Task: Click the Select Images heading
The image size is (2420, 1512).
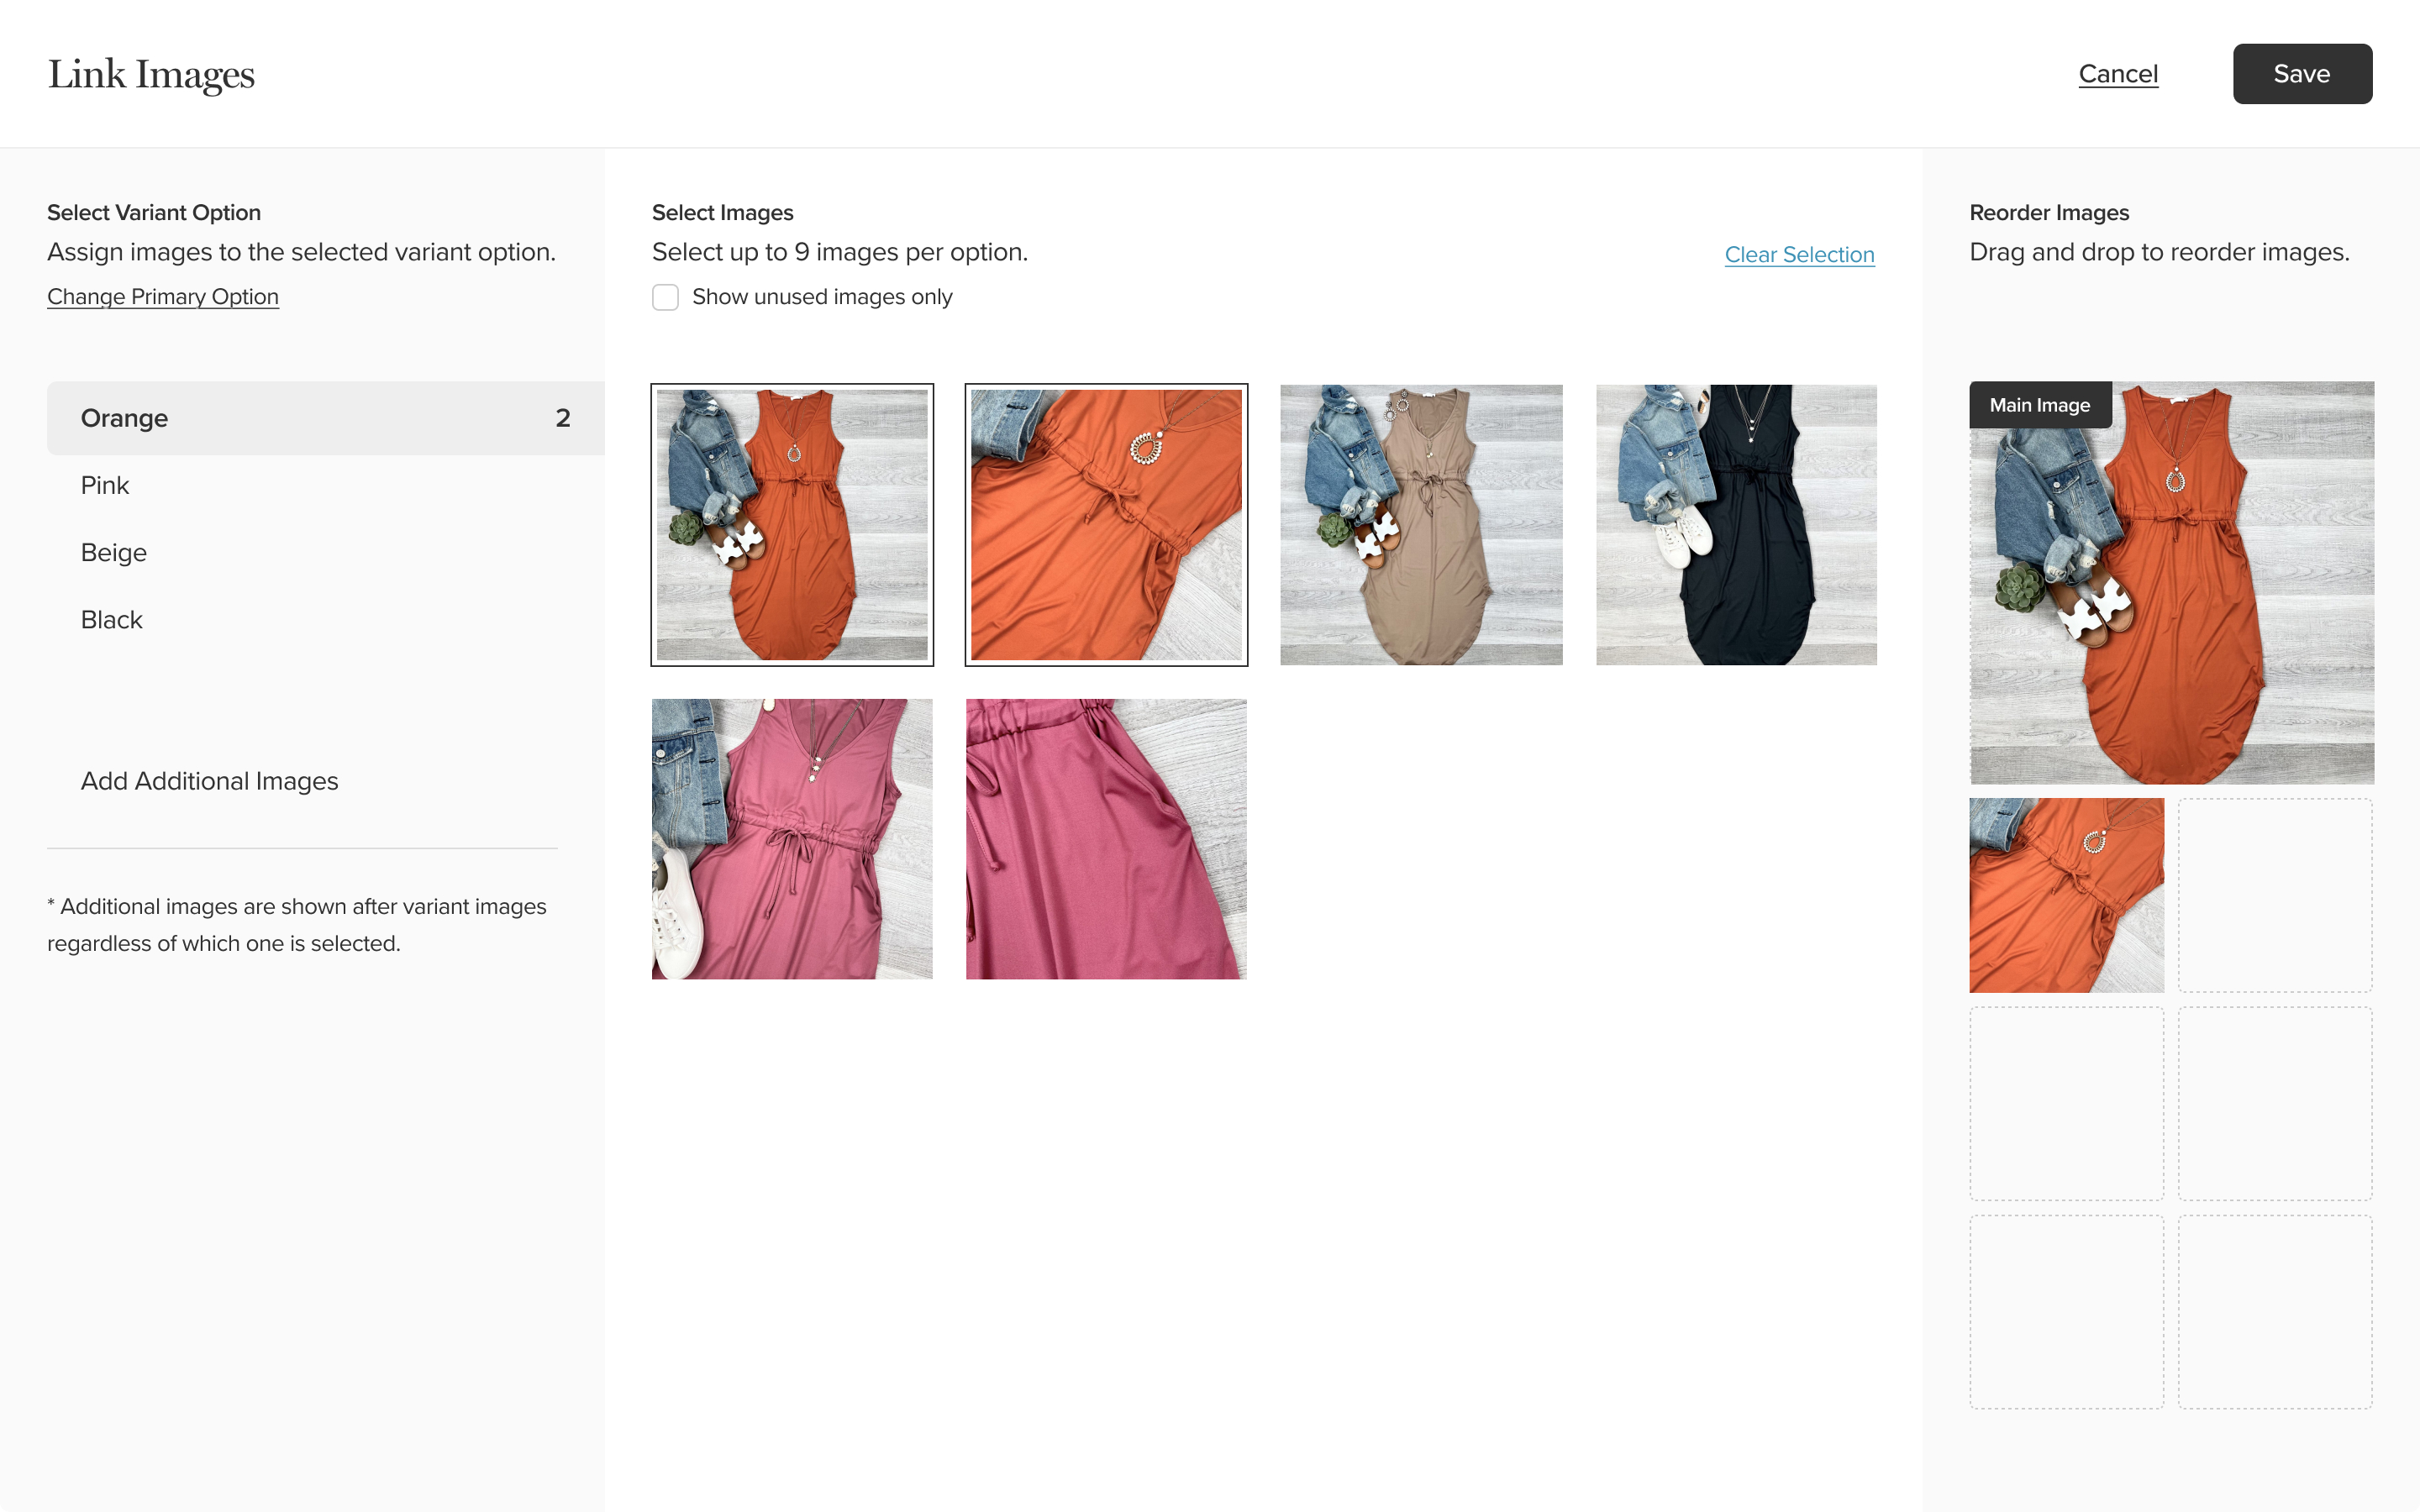Action: (x=722, y=213)
